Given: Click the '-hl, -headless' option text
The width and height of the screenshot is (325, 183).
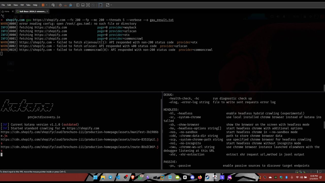Looking at the screenshot, I should [x=181, y=113].
